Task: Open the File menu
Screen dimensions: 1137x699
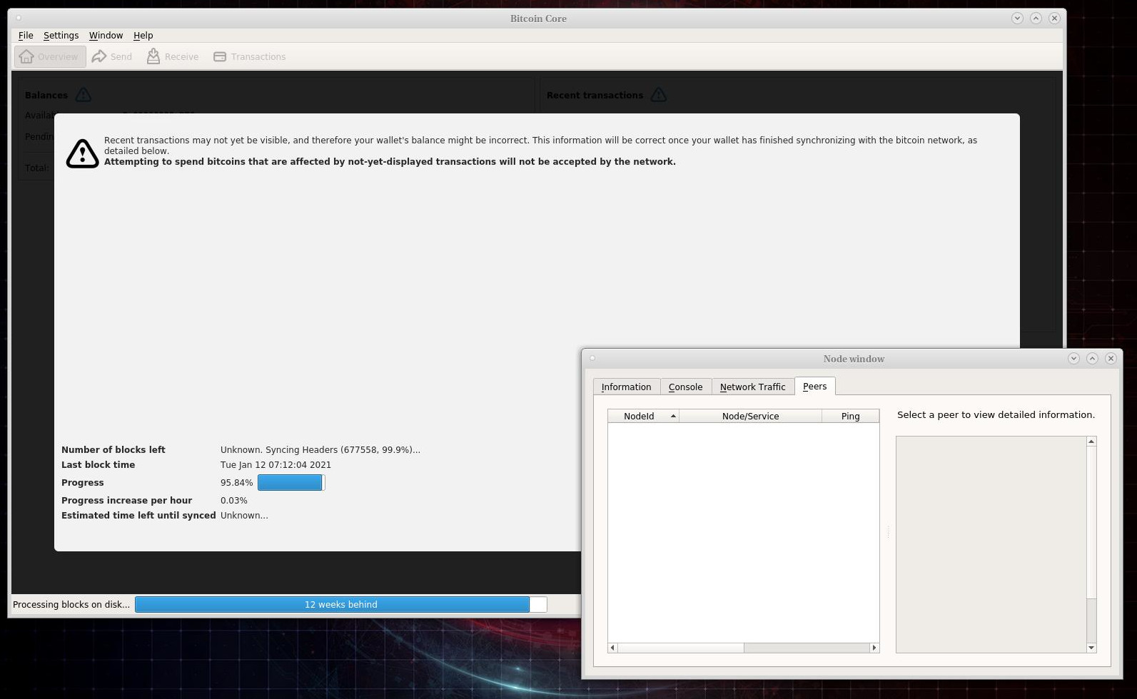Action: [26, 35]
